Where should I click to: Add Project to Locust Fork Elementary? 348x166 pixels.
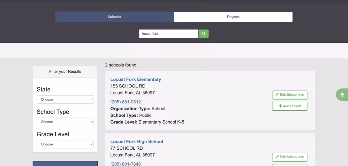(x=290, y=106)
